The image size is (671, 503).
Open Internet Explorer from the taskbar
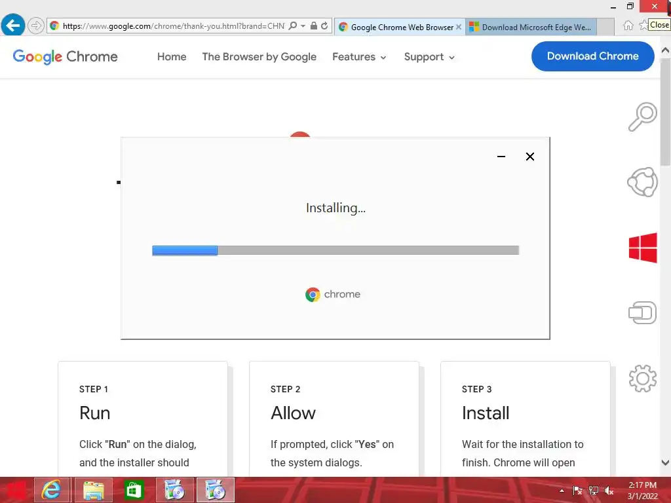51,490
